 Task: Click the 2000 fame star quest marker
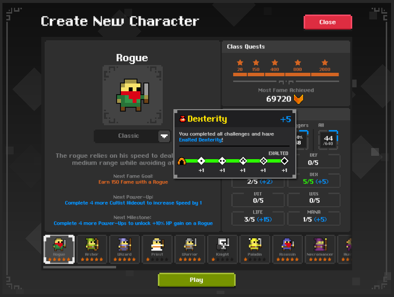pyautogui.click(x=325, y=66)
